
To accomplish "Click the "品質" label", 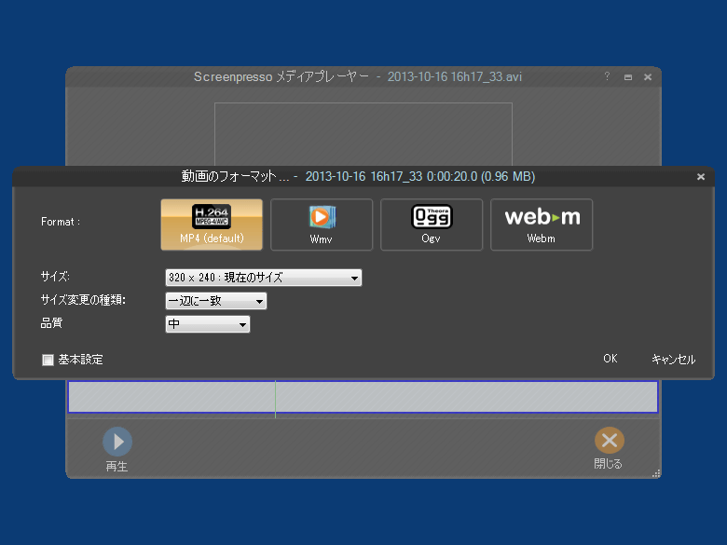I will tap(51, 323).
